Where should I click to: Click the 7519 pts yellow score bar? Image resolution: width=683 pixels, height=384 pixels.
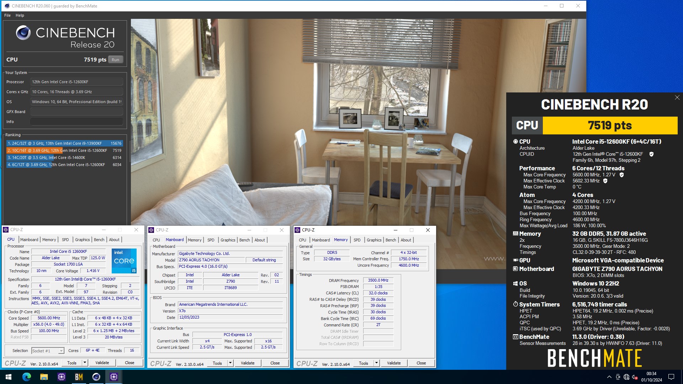coord(610,126)
